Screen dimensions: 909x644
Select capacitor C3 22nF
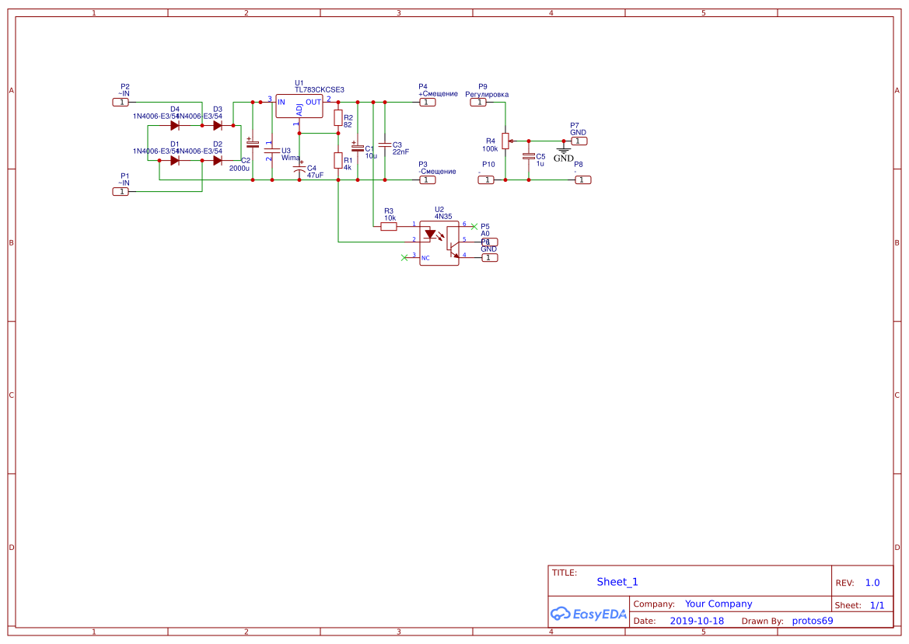coord(385,145)
